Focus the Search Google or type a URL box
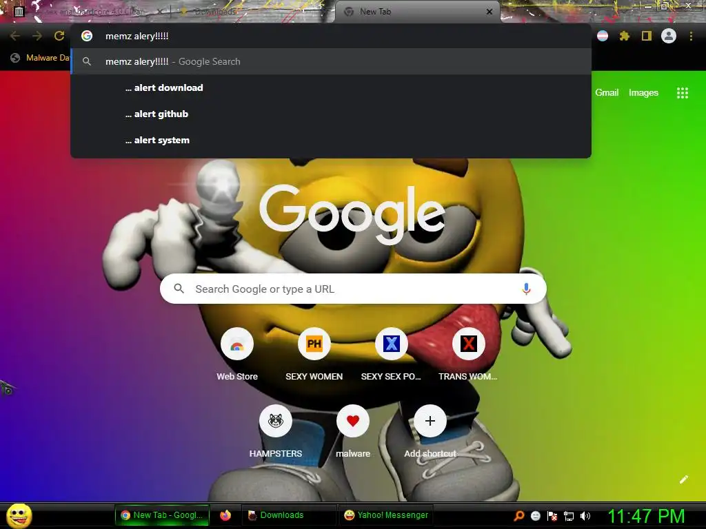This screenshot has width=706, height=529. (x=353, y=289)
